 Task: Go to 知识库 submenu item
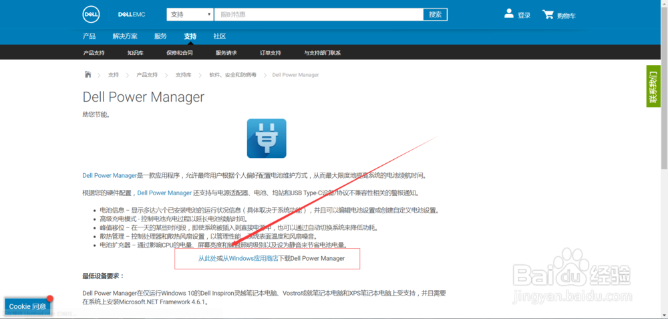click(x=136, y=53)
